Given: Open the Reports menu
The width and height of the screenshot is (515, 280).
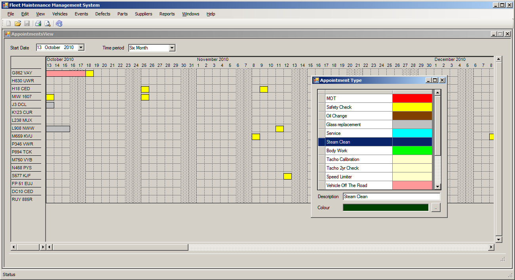Looking at the screenshot, I should tap(167, 14).
